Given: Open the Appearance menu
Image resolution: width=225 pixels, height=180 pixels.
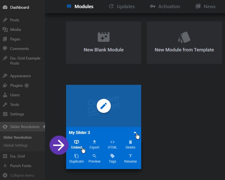Looking at the screenshot, I should [x=20, y=76].
